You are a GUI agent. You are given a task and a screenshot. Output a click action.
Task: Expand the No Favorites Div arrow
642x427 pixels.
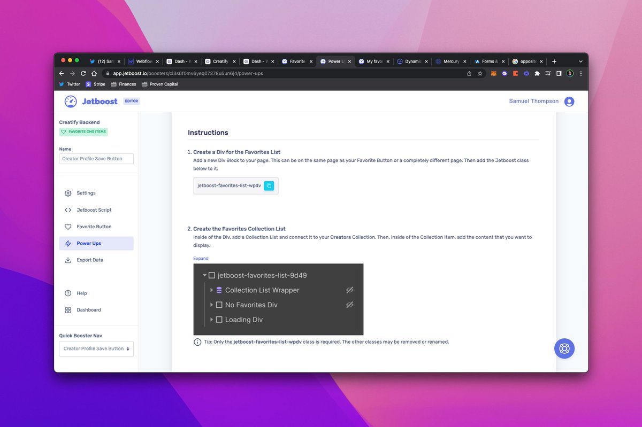tap(211, 305)
